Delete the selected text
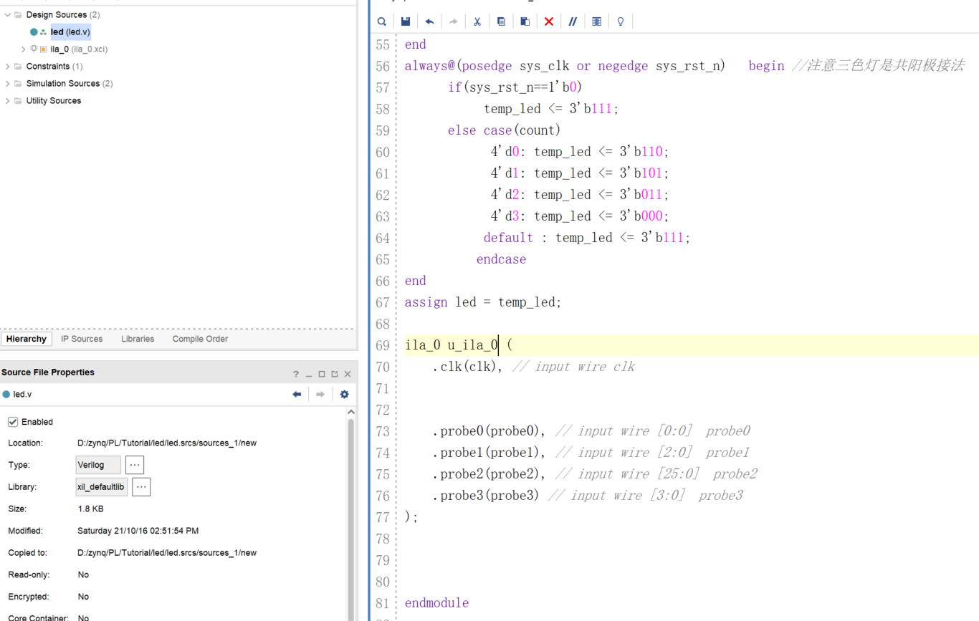This screenshot has height=621, width=979. 549,21
